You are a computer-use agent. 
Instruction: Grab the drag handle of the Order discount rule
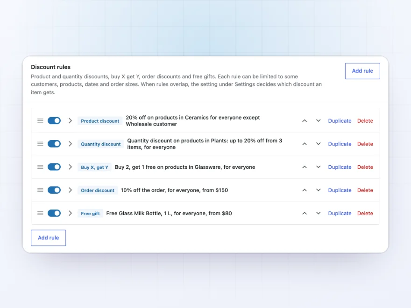coord(40,190)
